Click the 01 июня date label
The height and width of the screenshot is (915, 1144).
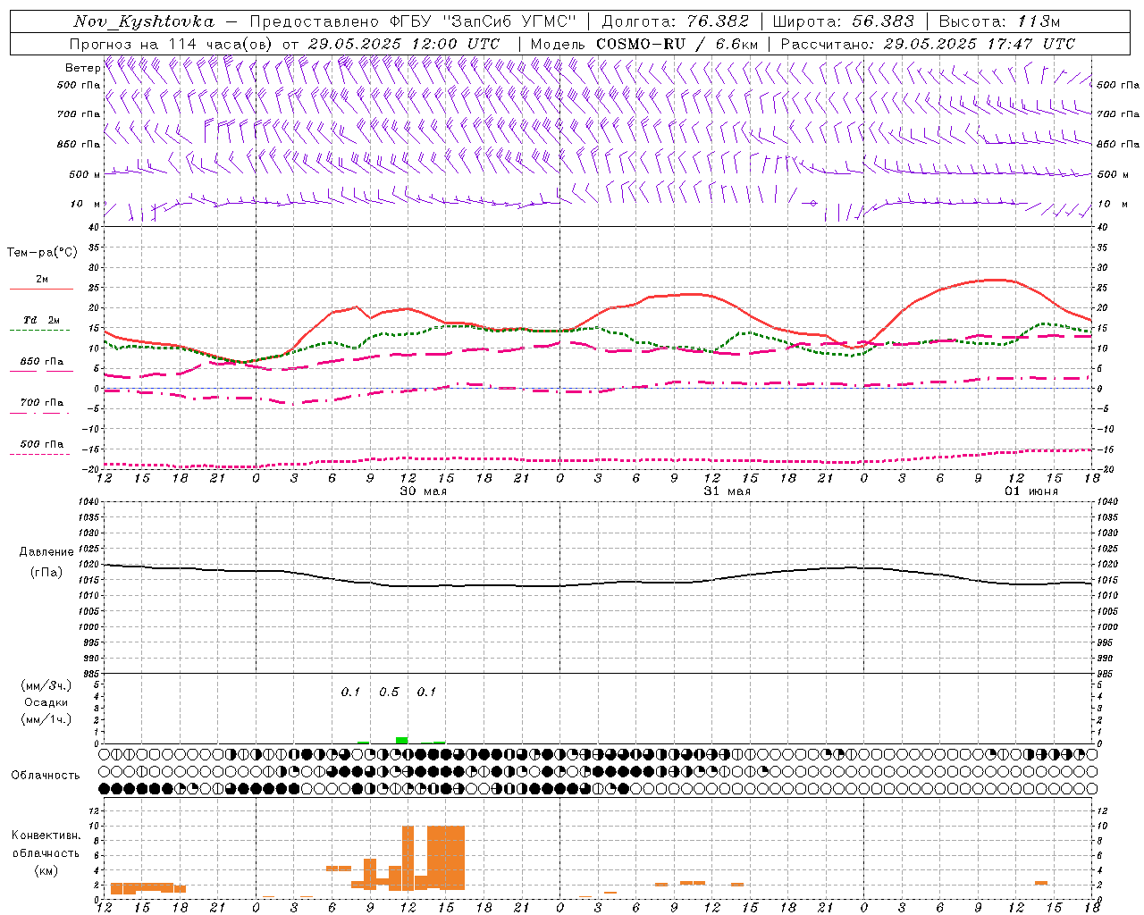coord(1031,491)
